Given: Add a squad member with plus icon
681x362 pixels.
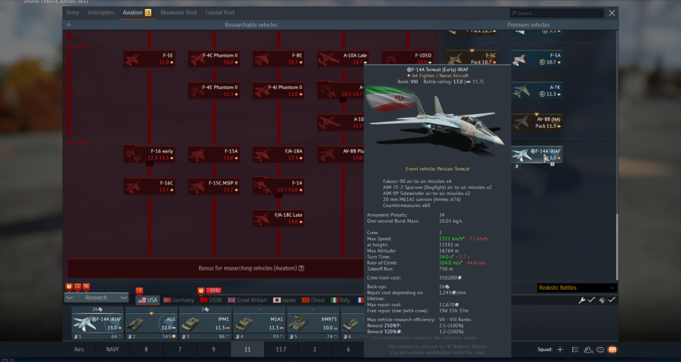Looking at the screenshot, I should 560,350.
